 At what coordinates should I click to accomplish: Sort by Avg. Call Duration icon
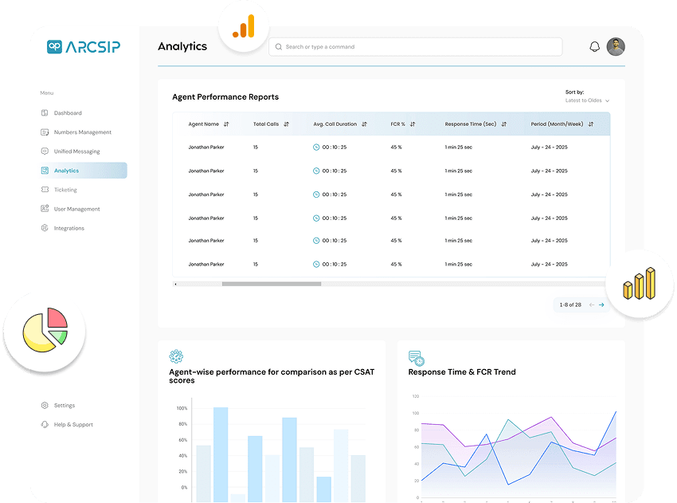click(x=364, y=124)
